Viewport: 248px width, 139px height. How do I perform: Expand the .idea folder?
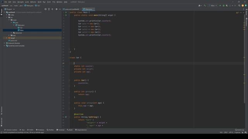point(7,15)
